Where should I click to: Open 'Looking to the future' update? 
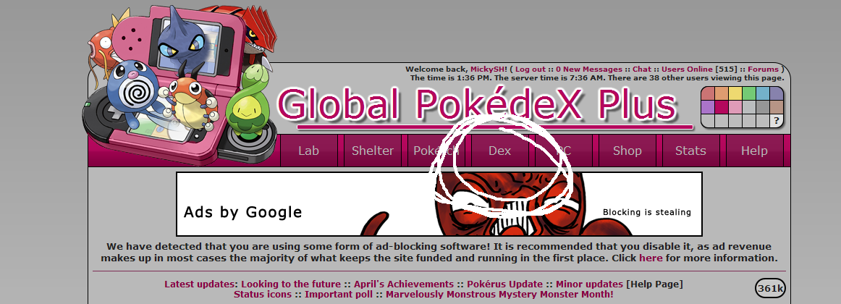tap(291, 284)
